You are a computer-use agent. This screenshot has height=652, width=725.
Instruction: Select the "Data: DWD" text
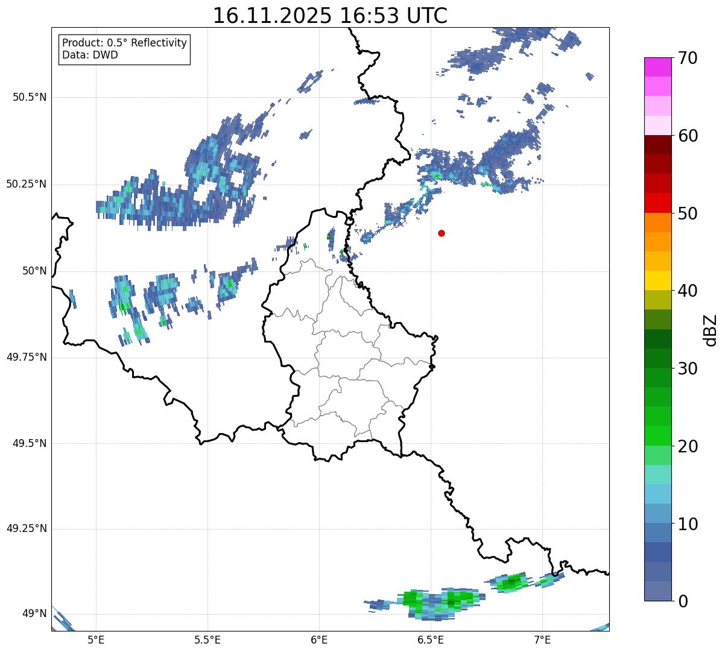point(90,55)
